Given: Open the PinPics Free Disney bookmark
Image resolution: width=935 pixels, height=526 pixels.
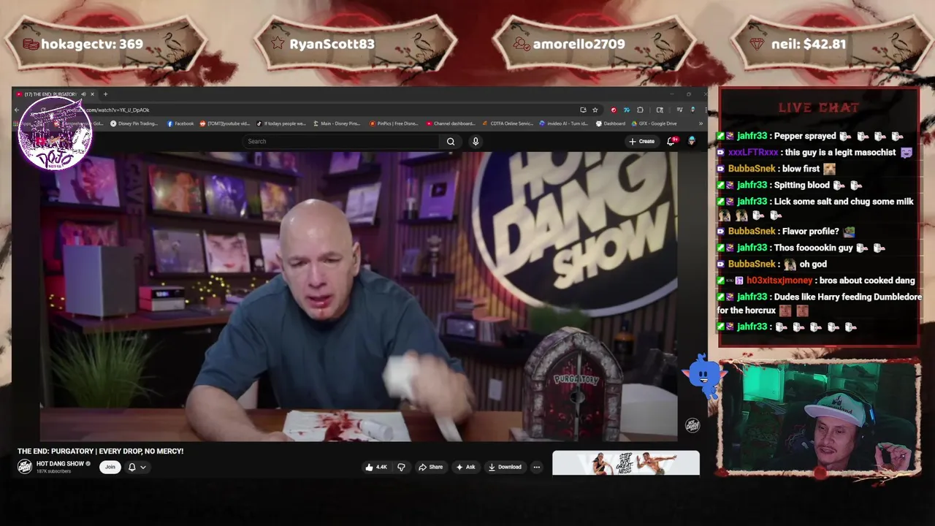Looking at the screenshot, I should click(394, 123).
